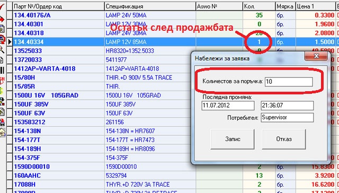The height and width of the screenshot is (193, 339).
Task: Select part number 13525033
Action: point(28,51)
